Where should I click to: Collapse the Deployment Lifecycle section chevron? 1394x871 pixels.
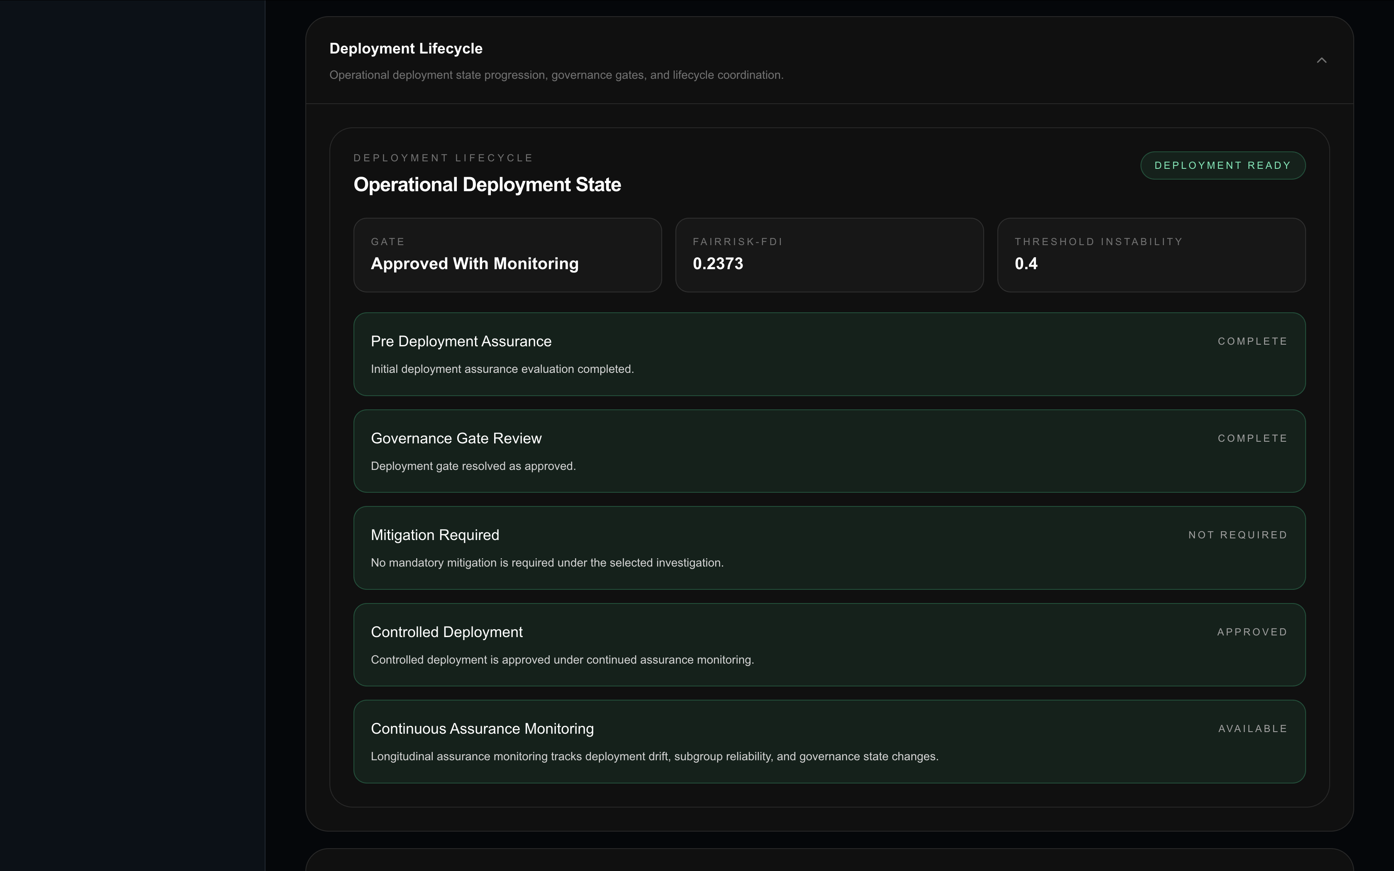tap(1321, 61)
